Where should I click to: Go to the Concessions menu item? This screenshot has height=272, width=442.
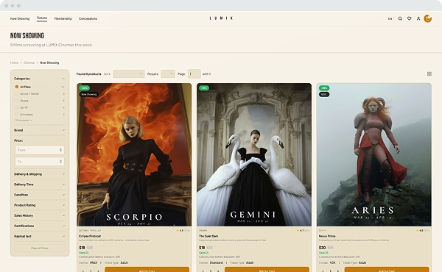[88, 18]
